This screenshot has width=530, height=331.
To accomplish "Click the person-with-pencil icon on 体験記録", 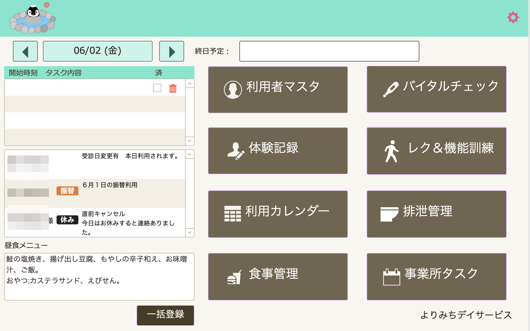I will (236, 151).
